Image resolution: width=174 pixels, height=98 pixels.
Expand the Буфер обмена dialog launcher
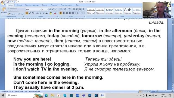point(23,16)
